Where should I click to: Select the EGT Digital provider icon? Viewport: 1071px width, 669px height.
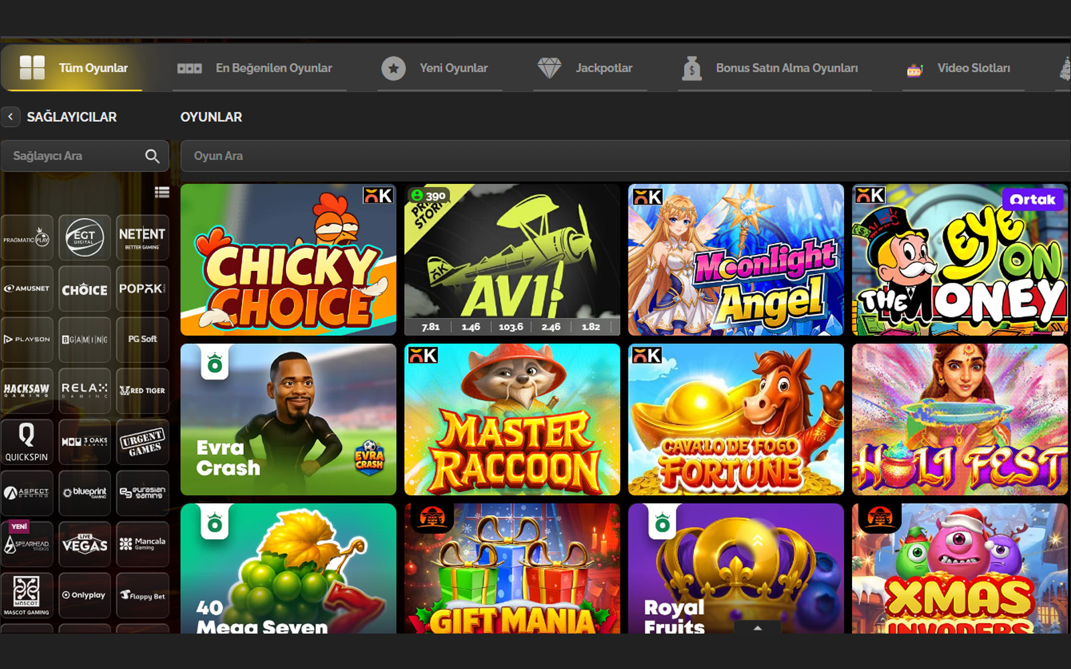point(84,237)
